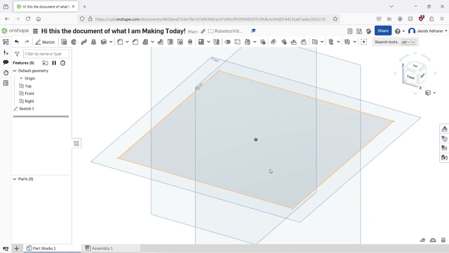Screen dimensions: 449x253
Task: Collapse the Parts (0) section
Action: pos(15,179)
